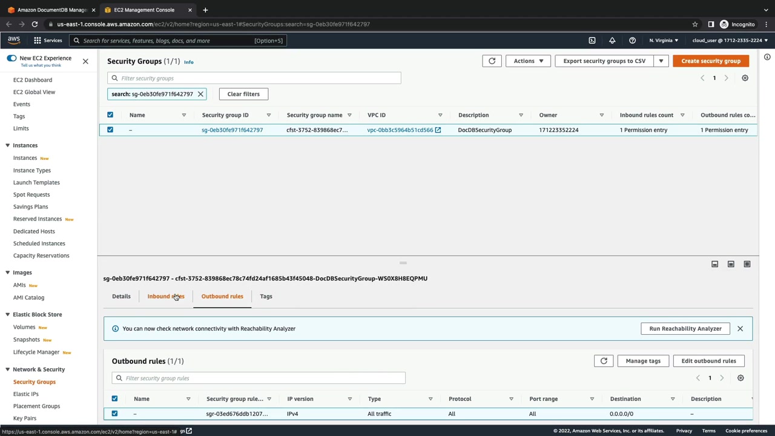Image resolution: width=775 pixels, height=436 pixels.
Task: Refresh the security groups list
Action: point(492,61)
